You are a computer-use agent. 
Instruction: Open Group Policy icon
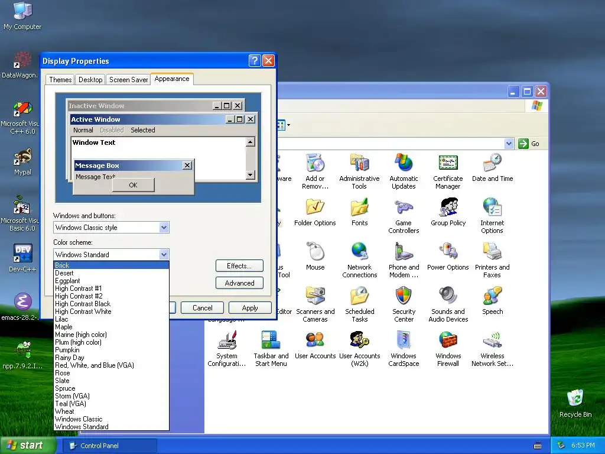[x=448, y=212]
